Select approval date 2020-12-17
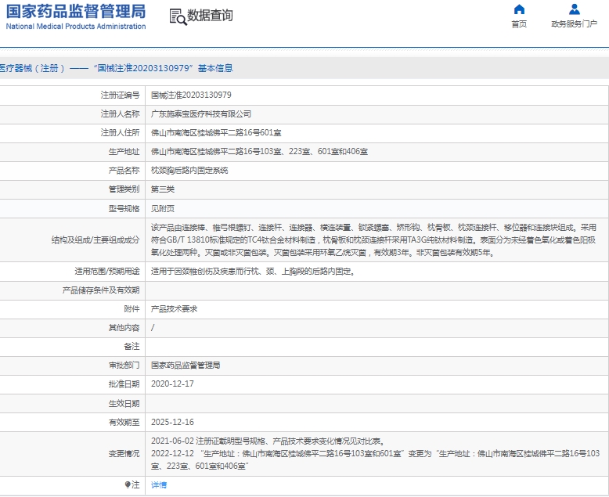The width and height of the screenshot is (609, 497). click(x=172, y=384)
